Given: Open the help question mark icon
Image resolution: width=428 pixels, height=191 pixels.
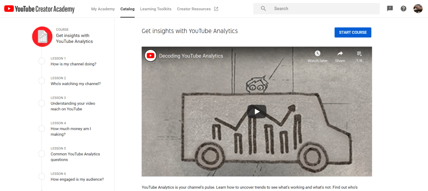Looking at the screenshot, I should coord(403,9).
